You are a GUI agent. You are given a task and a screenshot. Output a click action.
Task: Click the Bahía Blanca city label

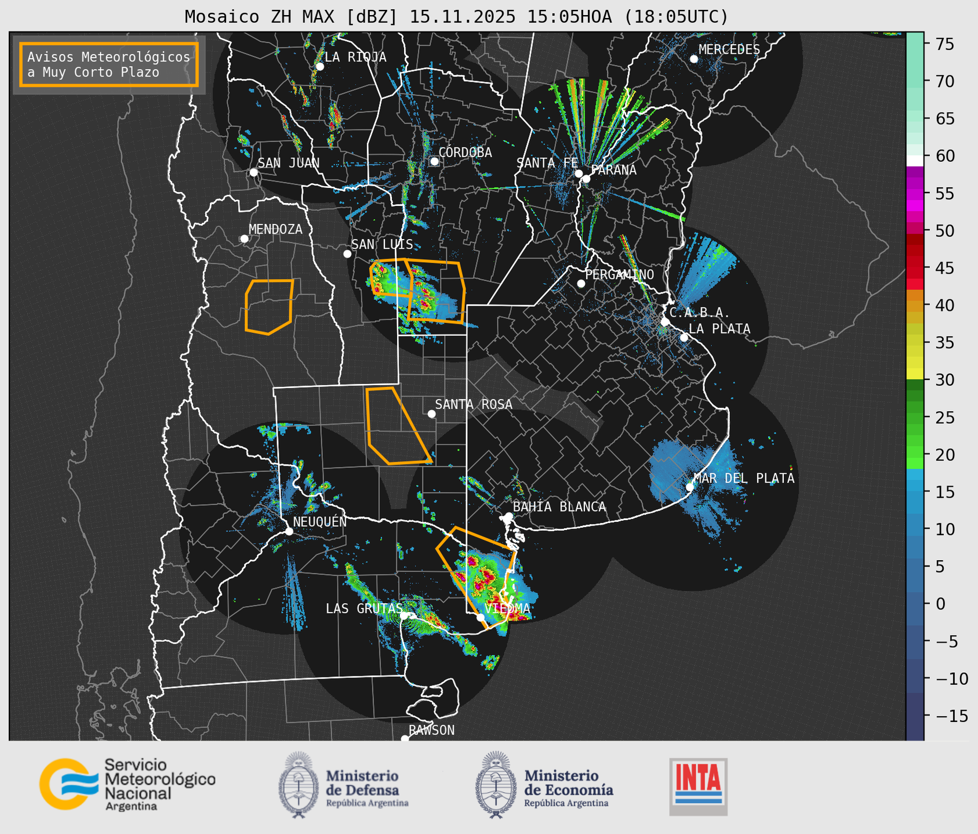(559, 507)
